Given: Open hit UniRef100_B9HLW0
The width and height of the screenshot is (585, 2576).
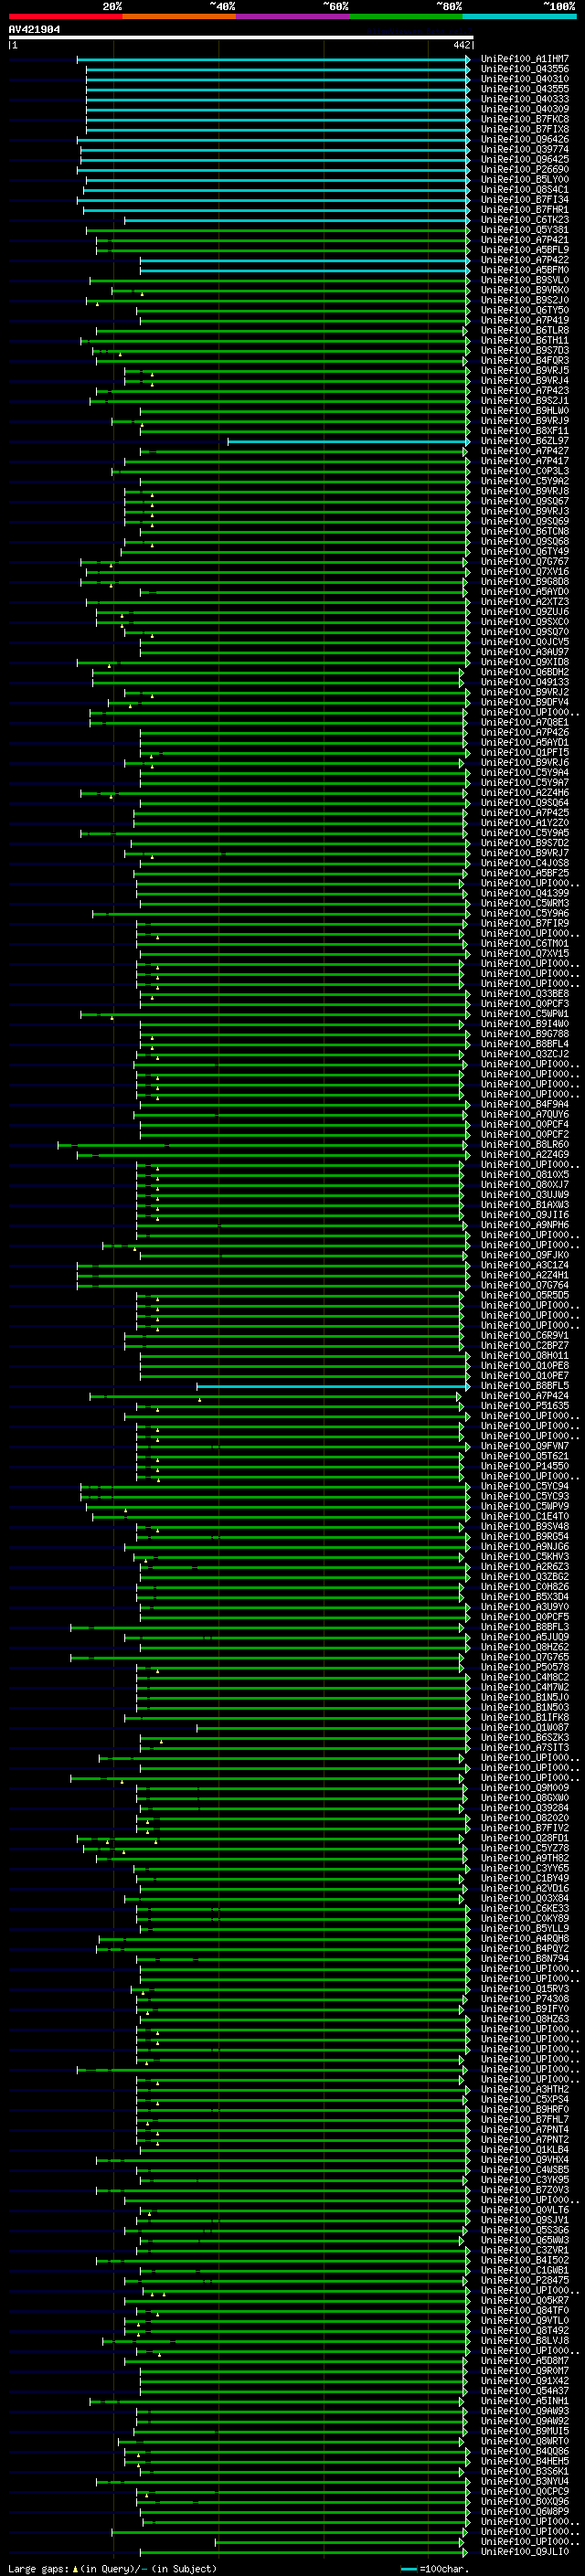Looking at the screenshot, I should [525, 410].
